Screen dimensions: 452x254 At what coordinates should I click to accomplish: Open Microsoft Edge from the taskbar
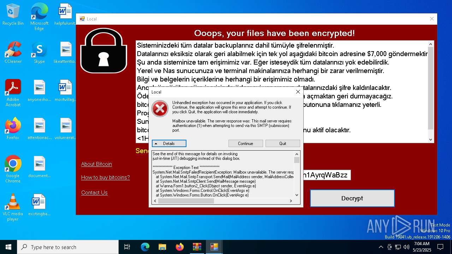[x=145, y=247]
